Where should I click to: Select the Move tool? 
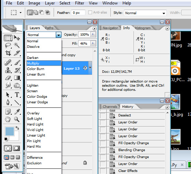17,38
